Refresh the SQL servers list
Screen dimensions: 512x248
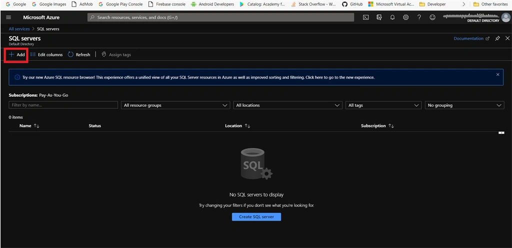pyautogui.click(x=79, y=55)
